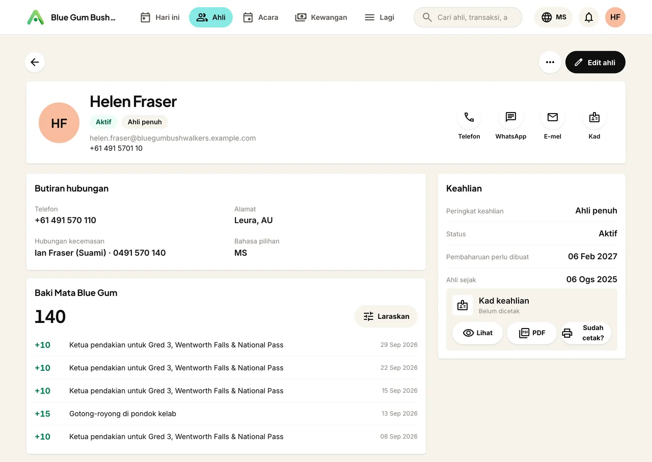Toggle the Sudah cetak printed status
Image resolution: width=652 pixels, height=462 pixels.
586,333
